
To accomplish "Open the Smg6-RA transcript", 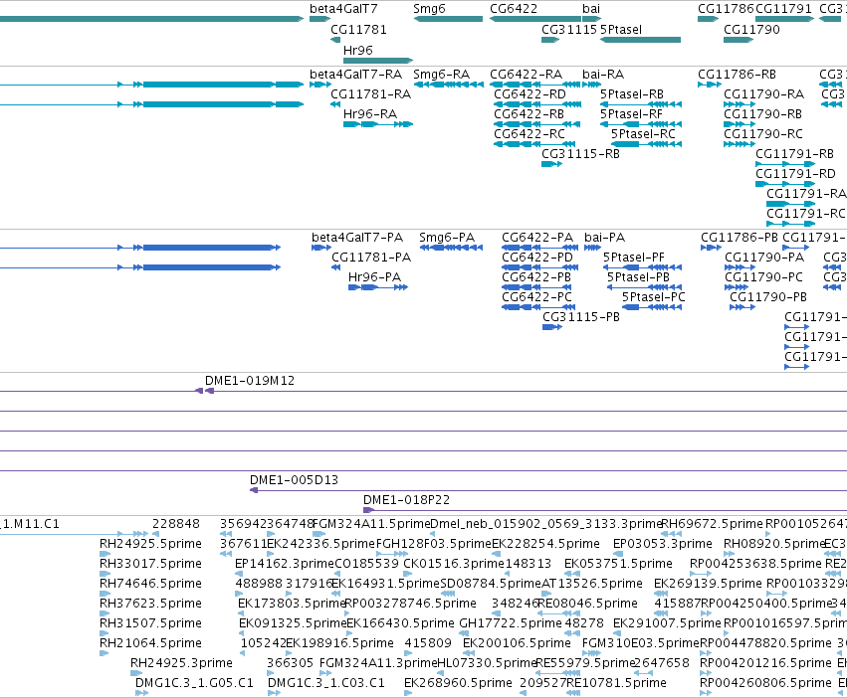I will pyautogui.click(x=448, y=85).
